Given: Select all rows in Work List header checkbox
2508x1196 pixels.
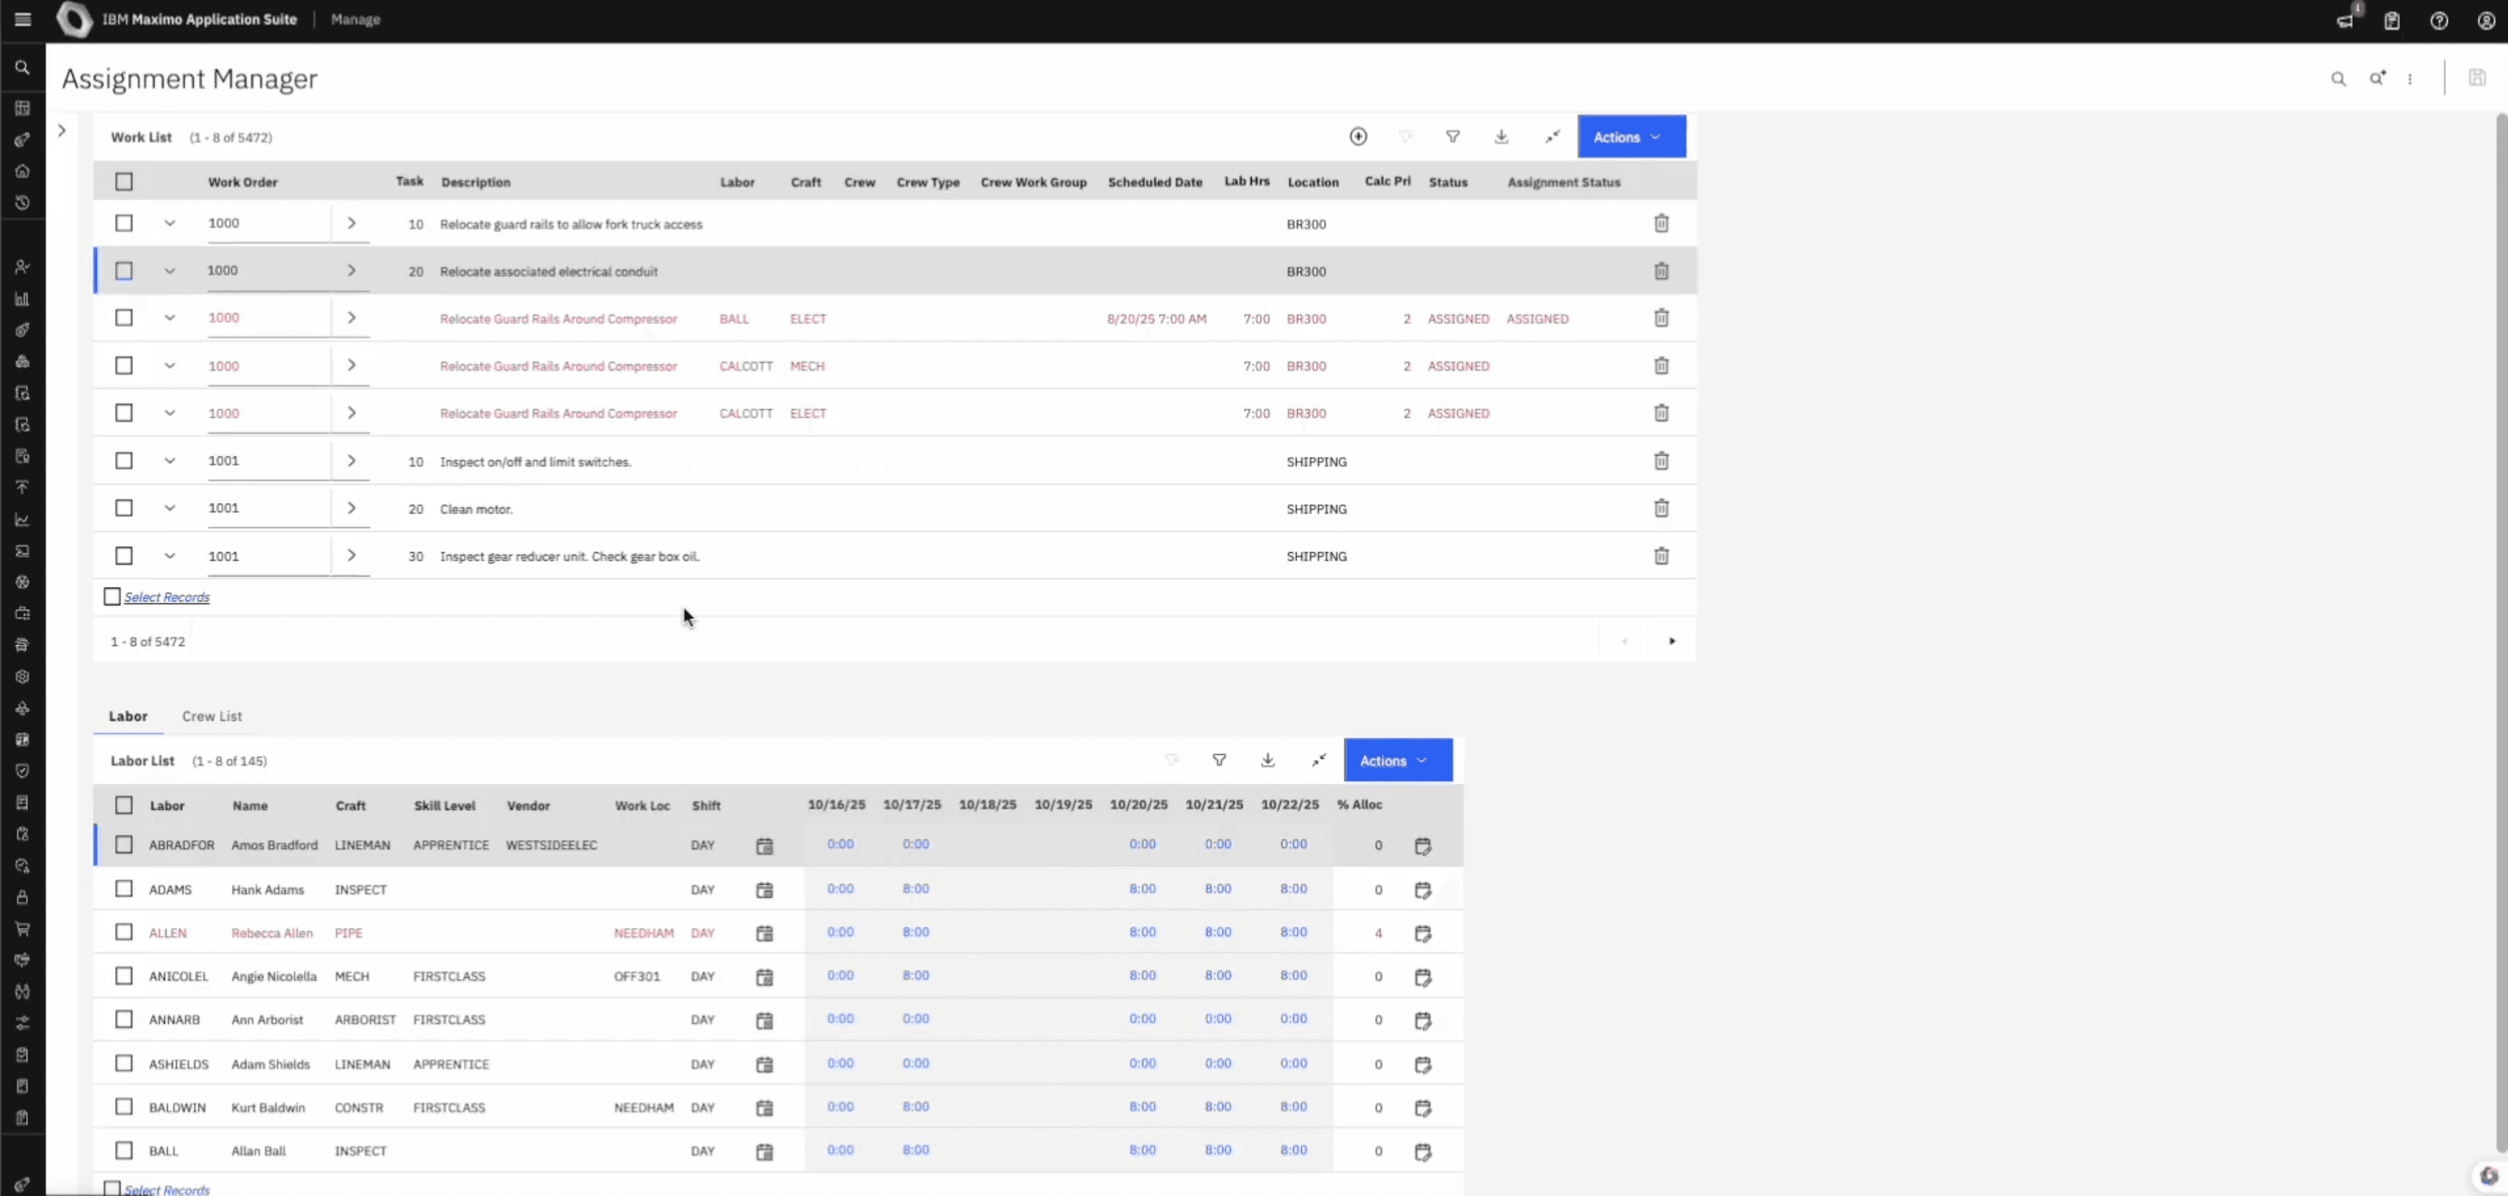Looking at the screenshot, I should point(124,181).
